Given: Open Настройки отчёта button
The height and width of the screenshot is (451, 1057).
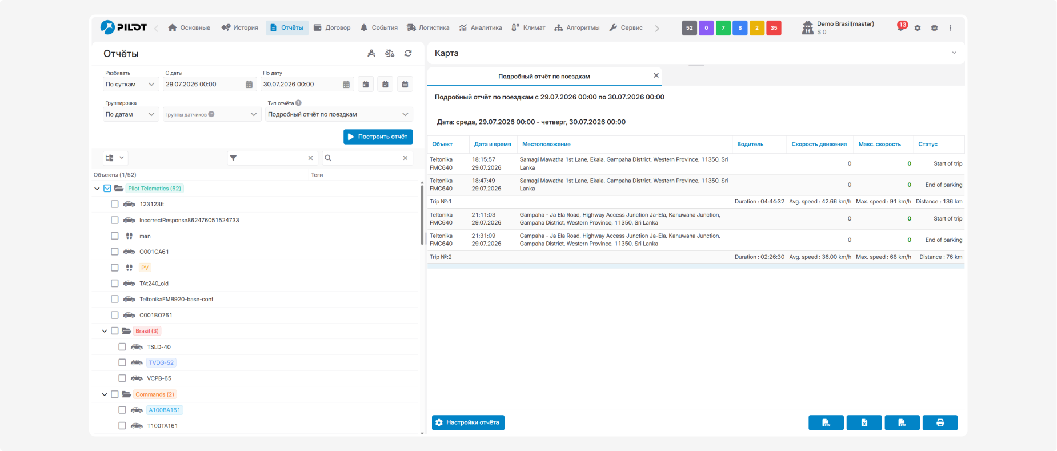Looking at the screenshot, I should tap(468, 422).
